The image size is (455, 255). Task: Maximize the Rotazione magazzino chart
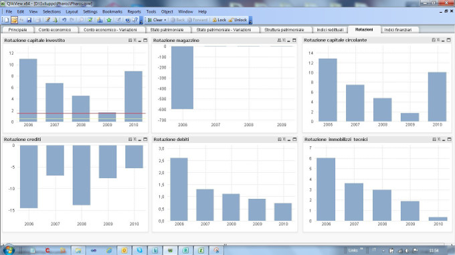(x=294, y=40)
